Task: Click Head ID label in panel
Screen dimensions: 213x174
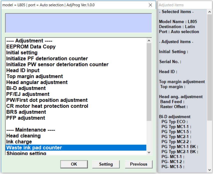Action: (168, 71)
